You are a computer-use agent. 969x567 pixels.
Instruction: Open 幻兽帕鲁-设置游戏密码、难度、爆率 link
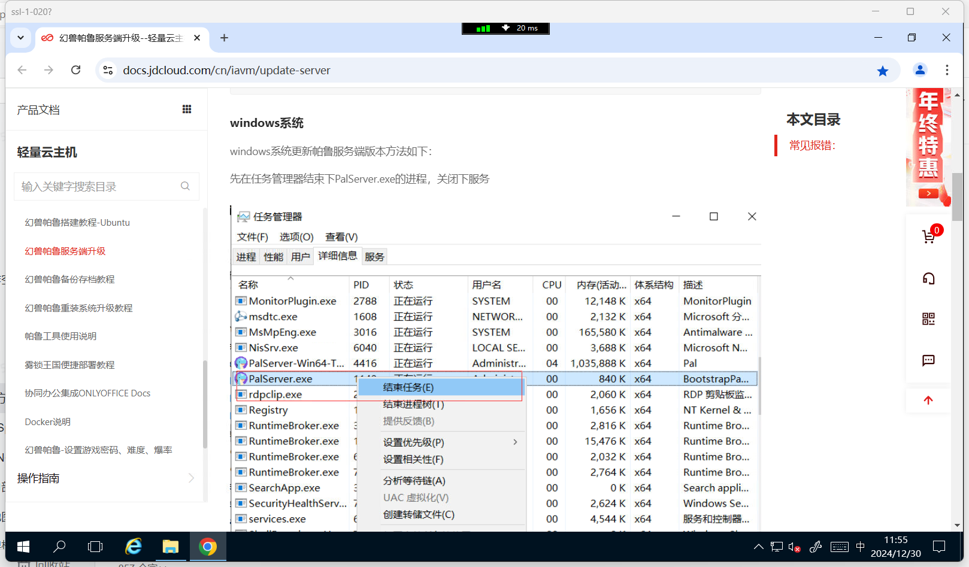[x=98, y=450]
